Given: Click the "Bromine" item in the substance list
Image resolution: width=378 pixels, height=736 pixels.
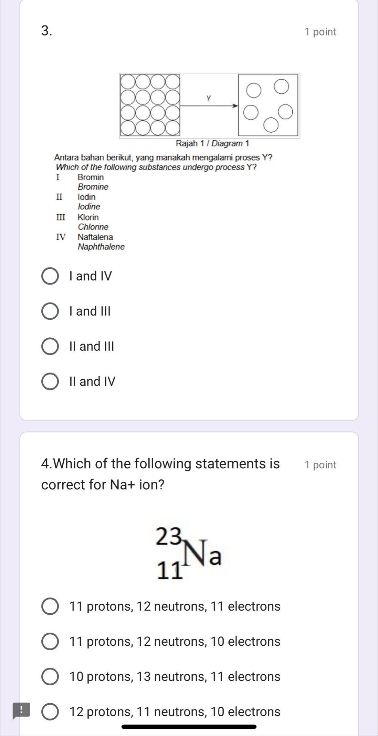Looking at the screenshot, I should pyautogui.click(x=93, y=187).
